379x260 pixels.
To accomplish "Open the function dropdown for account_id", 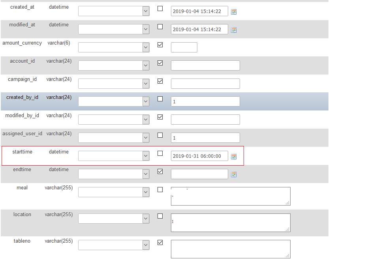I will pos(114,65).
